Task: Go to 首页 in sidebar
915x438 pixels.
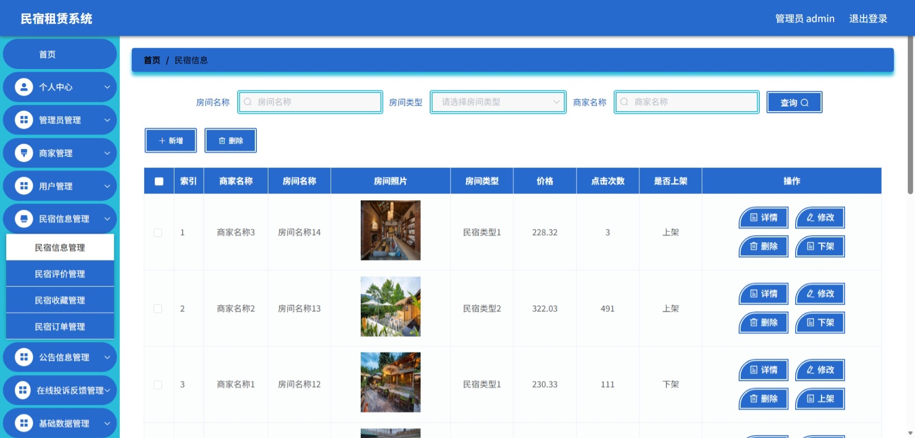Action: click(60, 54)
